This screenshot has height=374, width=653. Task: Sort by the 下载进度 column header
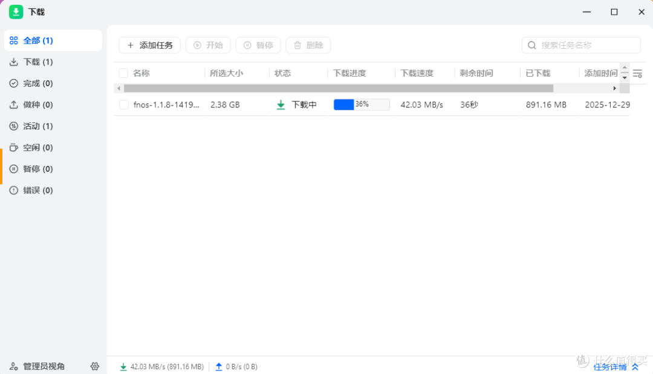tap(349, 73)
